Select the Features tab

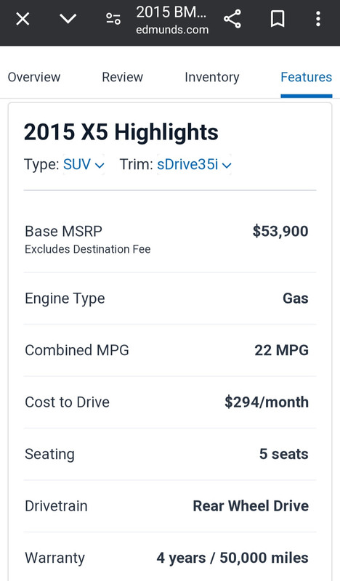[307, 77]
